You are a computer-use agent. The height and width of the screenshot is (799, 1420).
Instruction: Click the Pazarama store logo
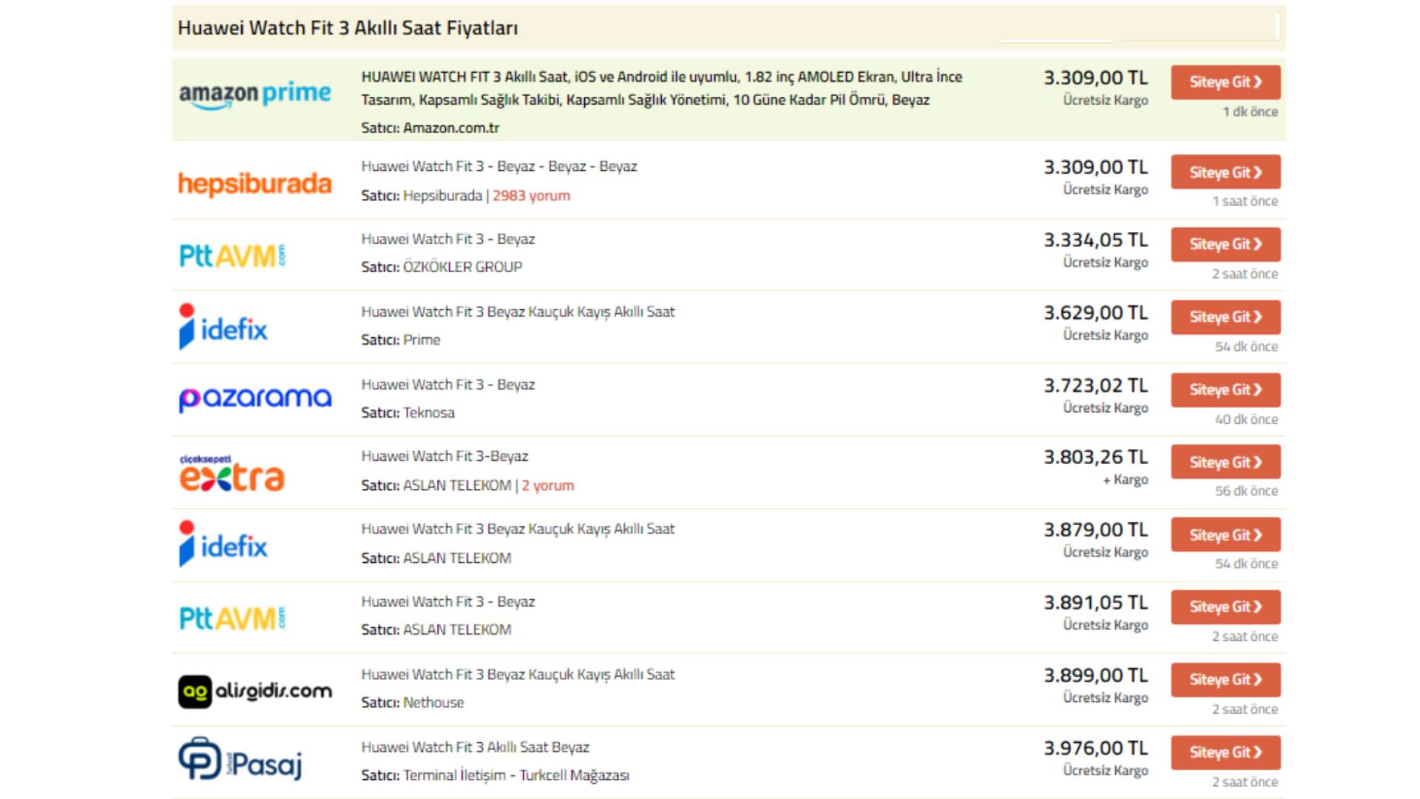(x=255, y=399)
